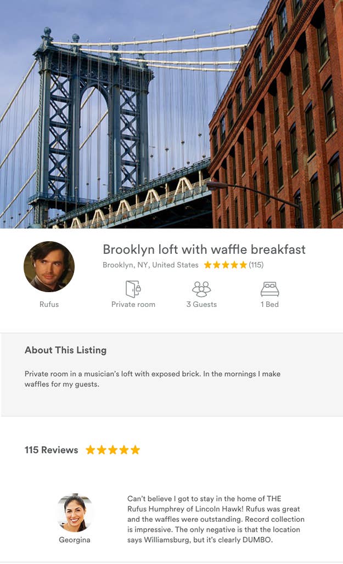Click the reviewer name Georgina

75,540
